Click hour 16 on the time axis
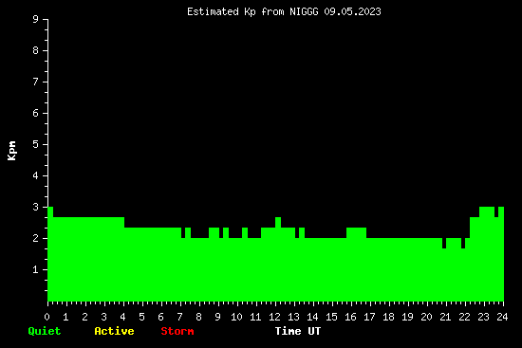 click(350, 317)
